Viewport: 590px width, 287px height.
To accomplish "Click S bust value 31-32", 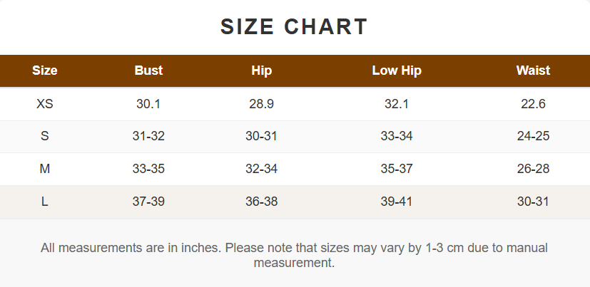I will (x=148, y=136).
